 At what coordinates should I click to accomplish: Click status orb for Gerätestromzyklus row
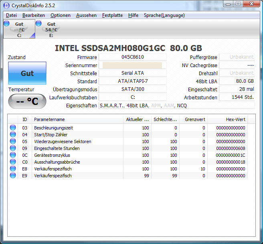[13, 155]
